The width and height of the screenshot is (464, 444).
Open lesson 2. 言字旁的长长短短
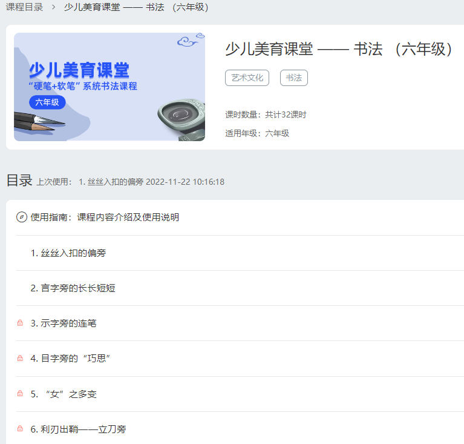tap(73, 288)
